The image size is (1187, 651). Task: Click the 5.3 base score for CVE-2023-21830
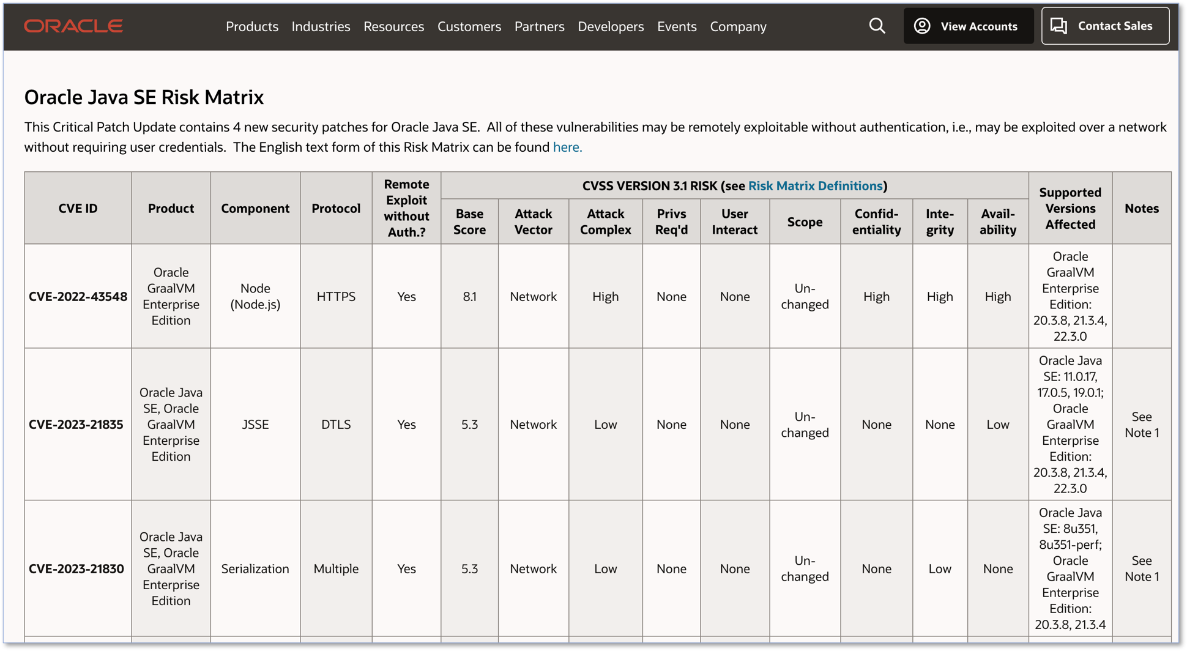click(469, 569)
